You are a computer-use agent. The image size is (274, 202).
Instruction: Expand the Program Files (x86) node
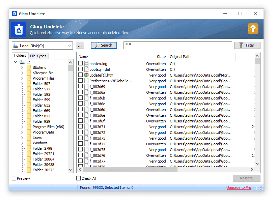pos(22,127)
